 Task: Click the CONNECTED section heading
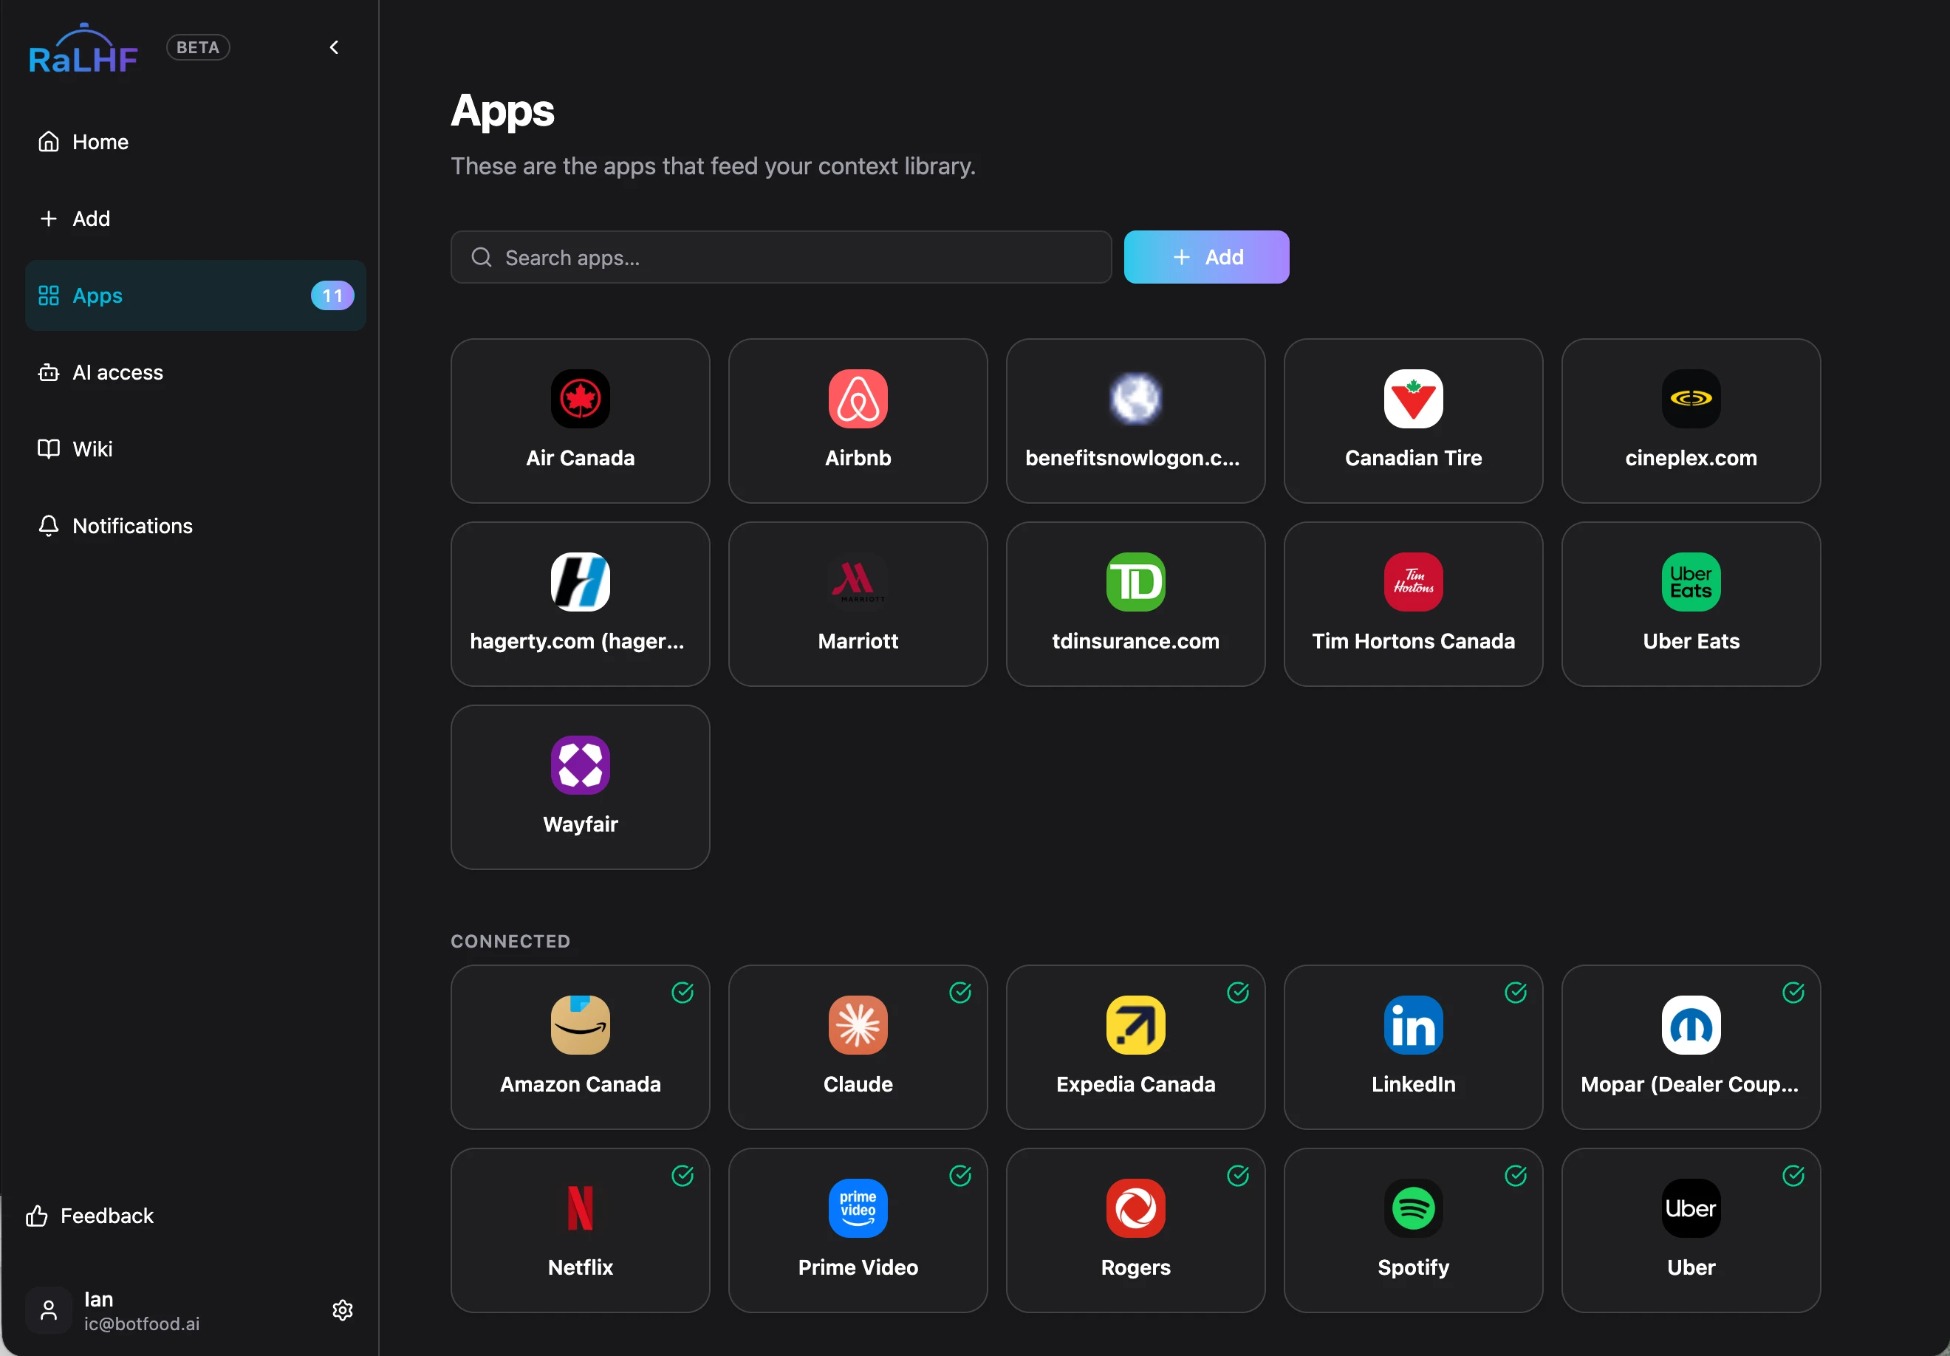(510, 942)
